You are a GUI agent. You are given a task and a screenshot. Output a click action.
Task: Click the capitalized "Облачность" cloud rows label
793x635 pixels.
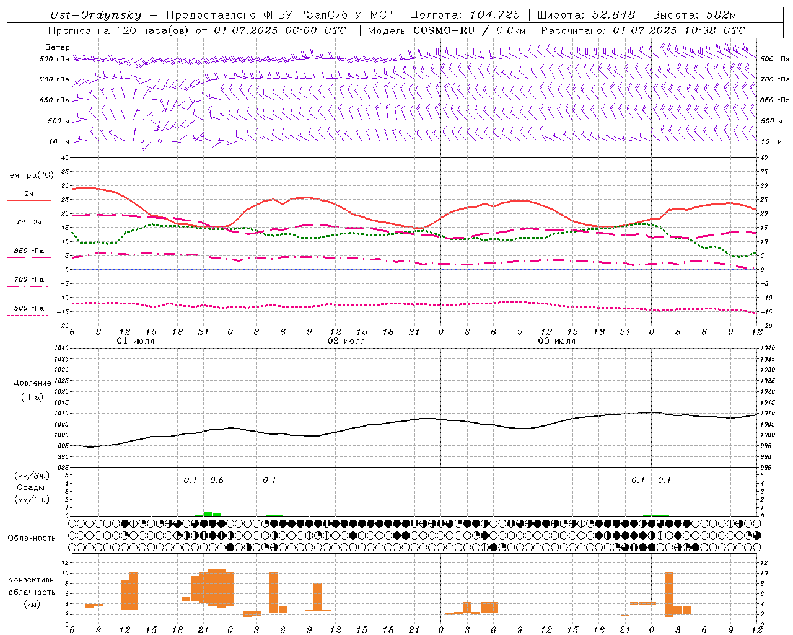pos(32,538)
